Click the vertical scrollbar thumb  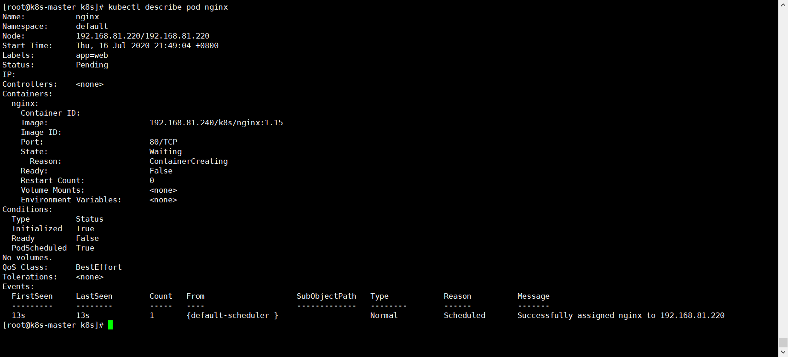783,343
